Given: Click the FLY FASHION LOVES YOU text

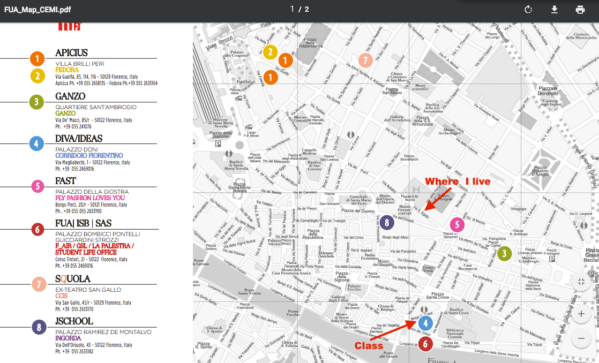Looking at the screenshot, I should (x=90, y=198).
